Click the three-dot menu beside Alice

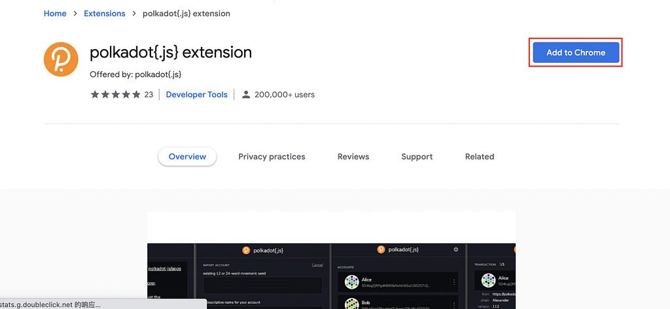pos(454,282)
